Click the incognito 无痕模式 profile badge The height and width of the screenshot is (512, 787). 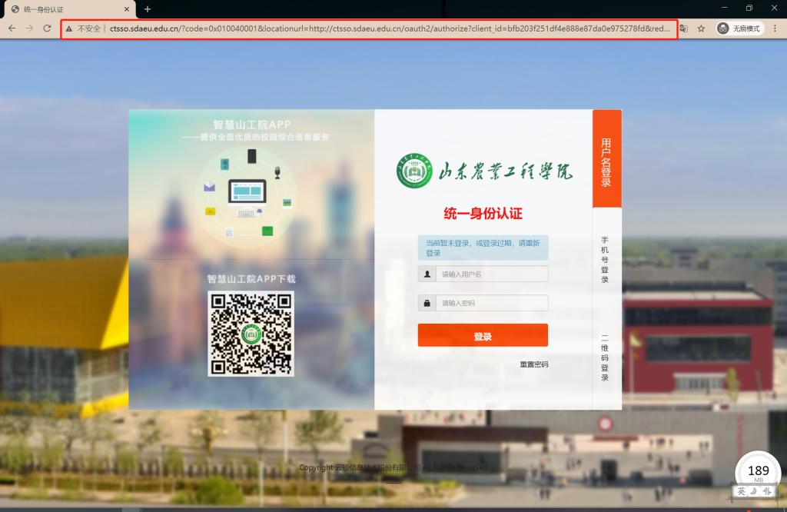tap(739, 28)
